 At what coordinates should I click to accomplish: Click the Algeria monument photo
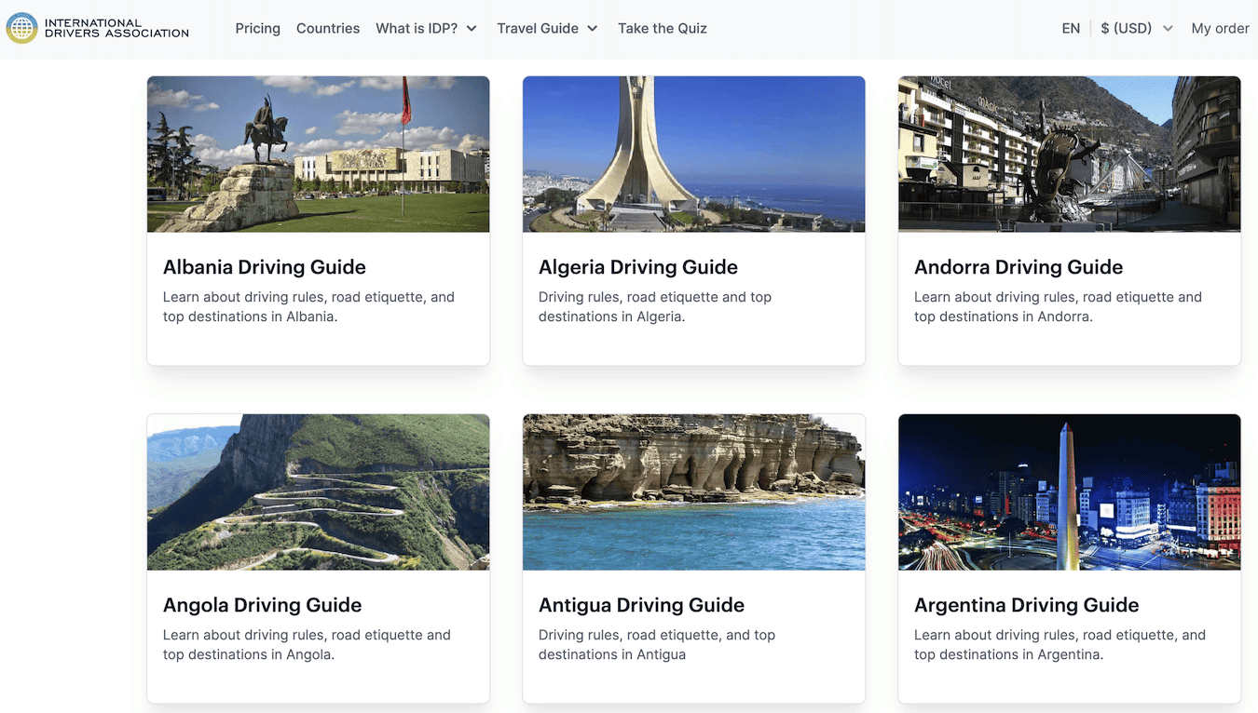click(x=693, y=154)
